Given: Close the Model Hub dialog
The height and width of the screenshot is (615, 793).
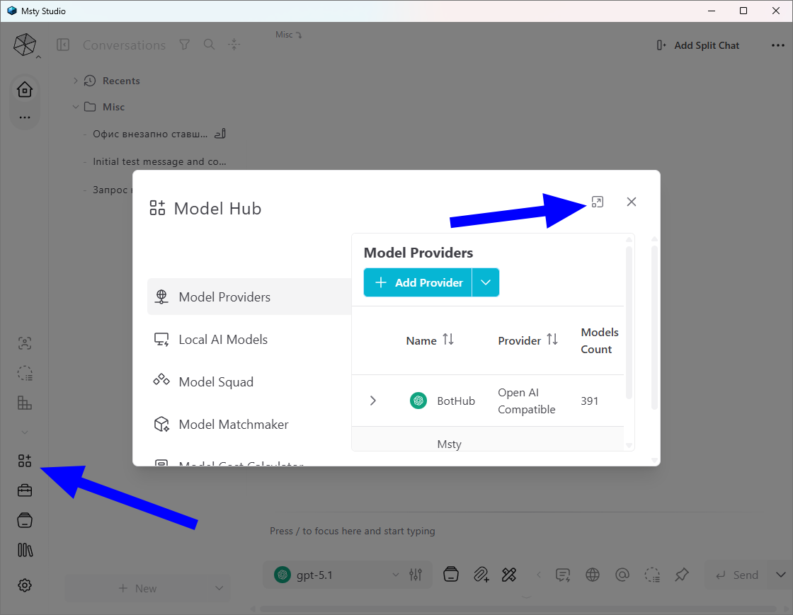Looking at the screenshot, I should pos(631,202).
